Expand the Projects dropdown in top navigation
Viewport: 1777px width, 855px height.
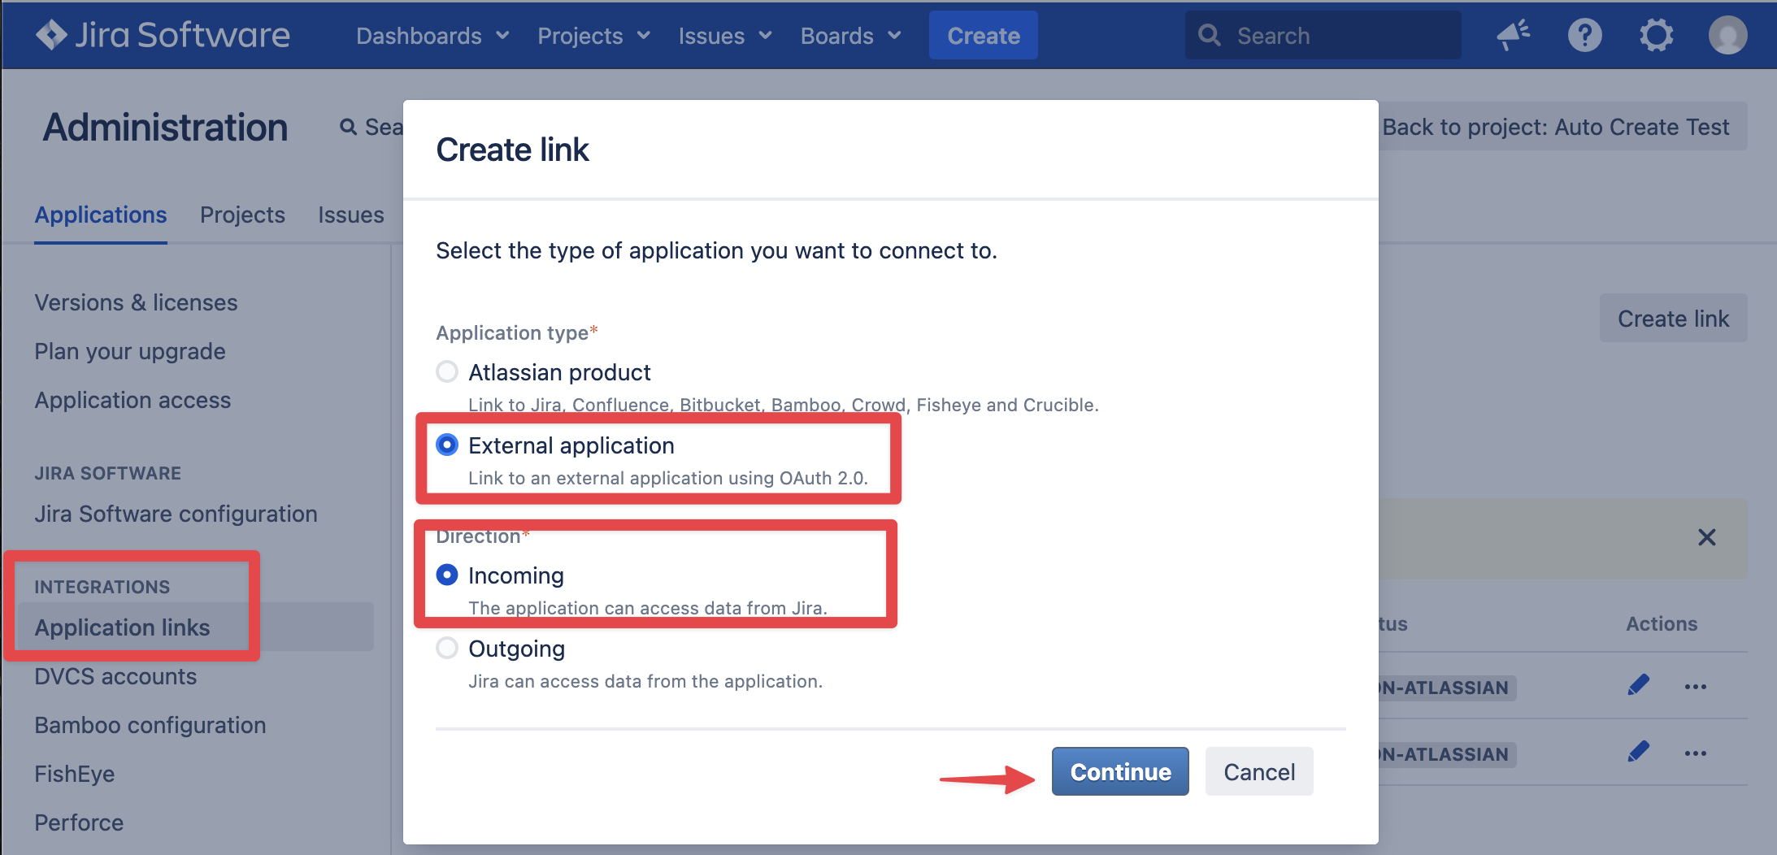pyautogui.click(x=593, y=36)
